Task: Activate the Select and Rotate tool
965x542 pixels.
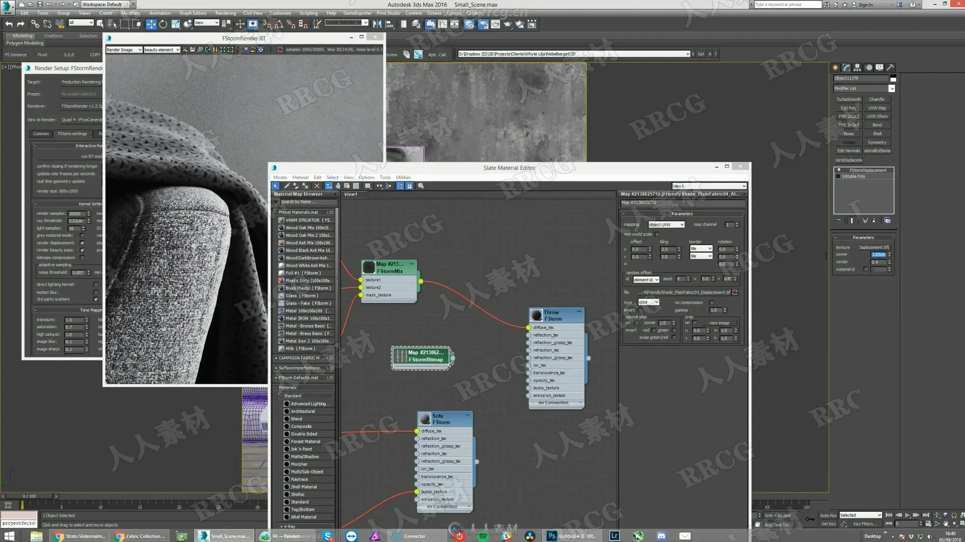Action: [x=163, y=24]
